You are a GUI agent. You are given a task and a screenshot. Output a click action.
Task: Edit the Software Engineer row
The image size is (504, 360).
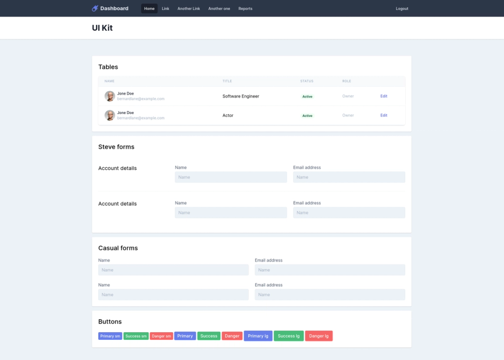(384, 96)
